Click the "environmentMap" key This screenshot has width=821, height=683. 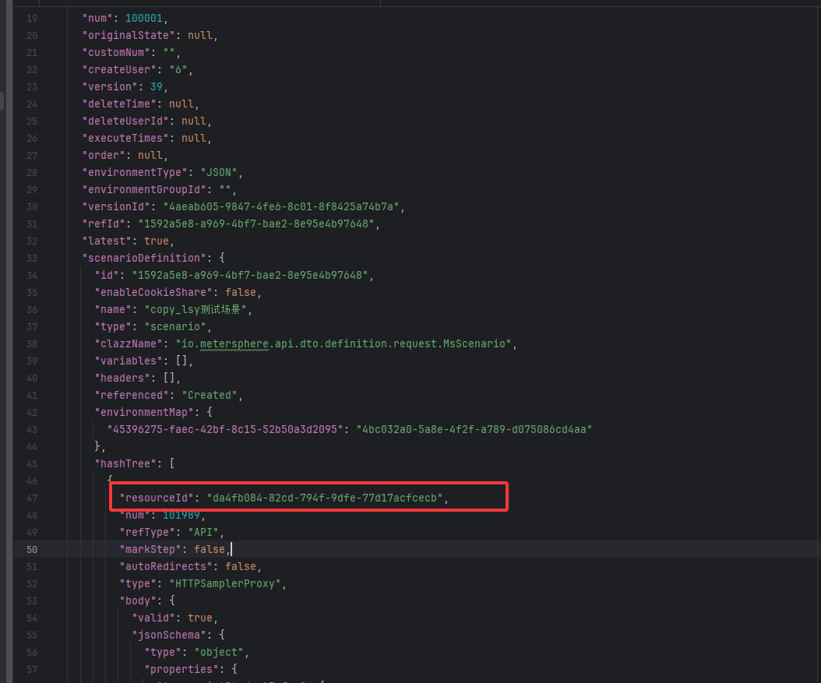[144, 413]
